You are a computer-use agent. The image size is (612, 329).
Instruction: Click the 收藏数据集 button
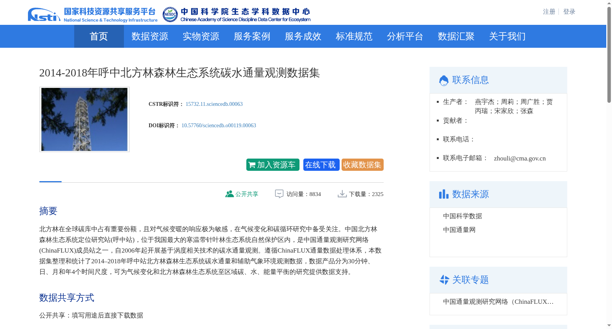pos(363,165)
